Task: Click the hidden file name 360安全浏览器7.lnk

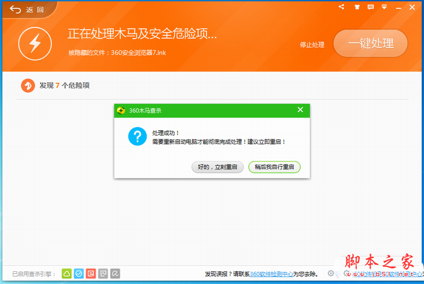Action: (139, 53)
